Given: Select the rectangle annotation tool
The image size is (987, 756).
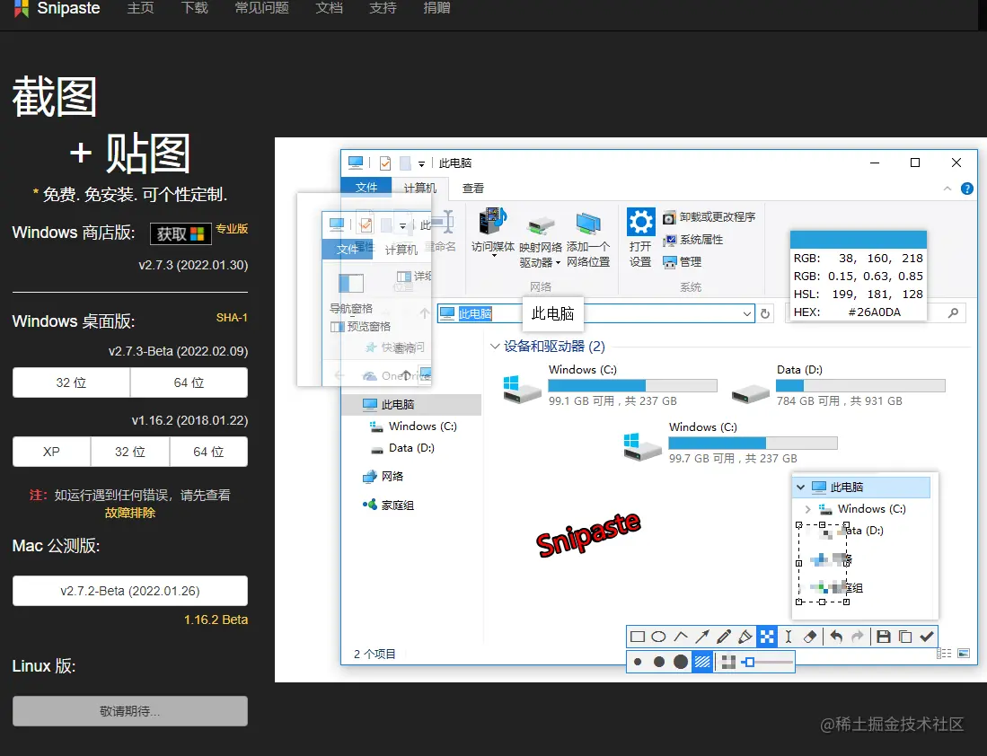Looking at the screenshot, I should [x=637, y=637].
